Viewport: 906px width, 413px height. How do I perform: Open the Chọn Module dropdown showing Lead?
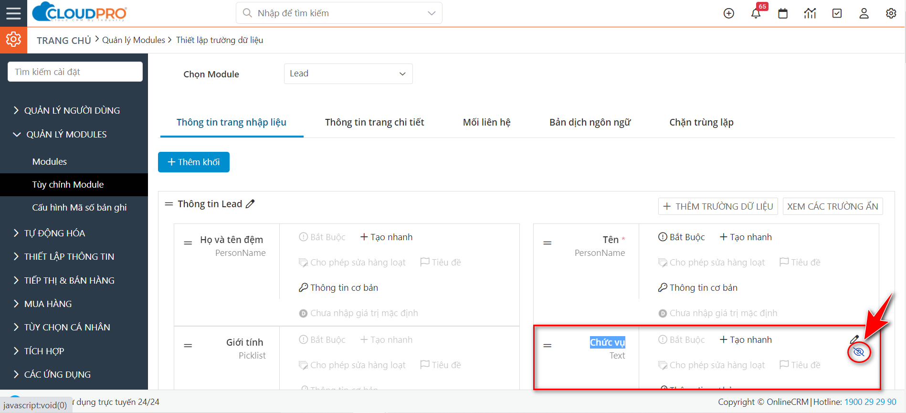coord(348,74)
